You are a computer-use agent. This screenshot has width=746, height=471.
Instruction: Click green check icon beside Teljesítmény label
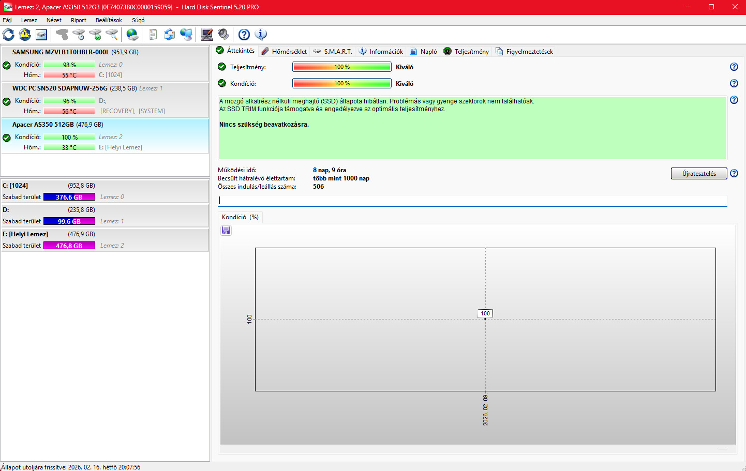[222, 67]
